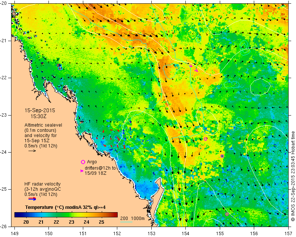Click the '200' depth label
The width and height of the screenshot is (296, 237).
(124, 218)
